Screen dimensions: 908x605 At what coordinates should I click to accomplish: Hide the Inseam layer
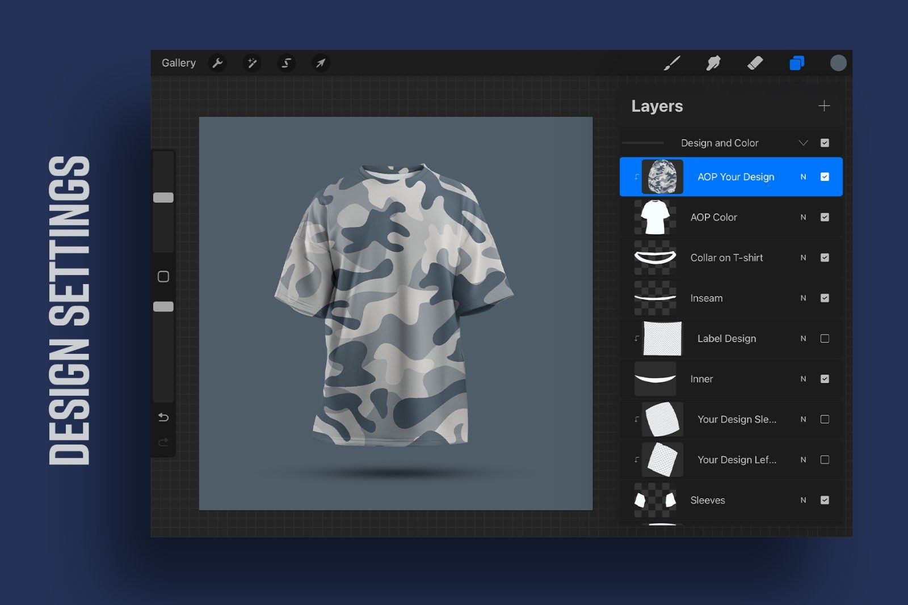point(825,298)
